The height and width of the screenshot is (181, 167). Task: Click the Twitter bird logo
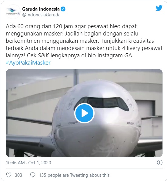(x=159, y=8)
